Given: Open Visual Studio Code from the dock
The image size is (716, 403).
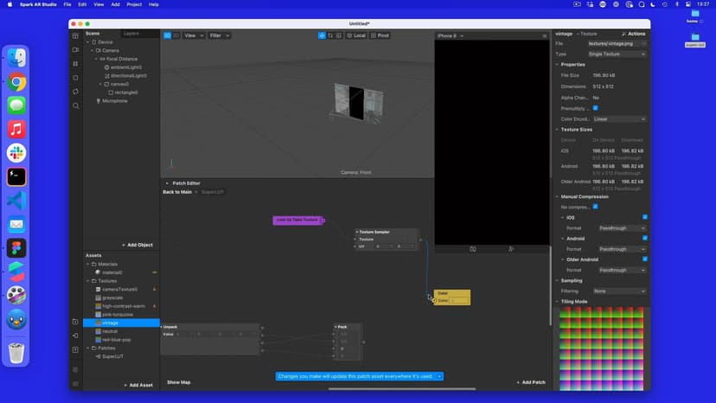Looking at the screenshot, I should click(x=16, y=201).
